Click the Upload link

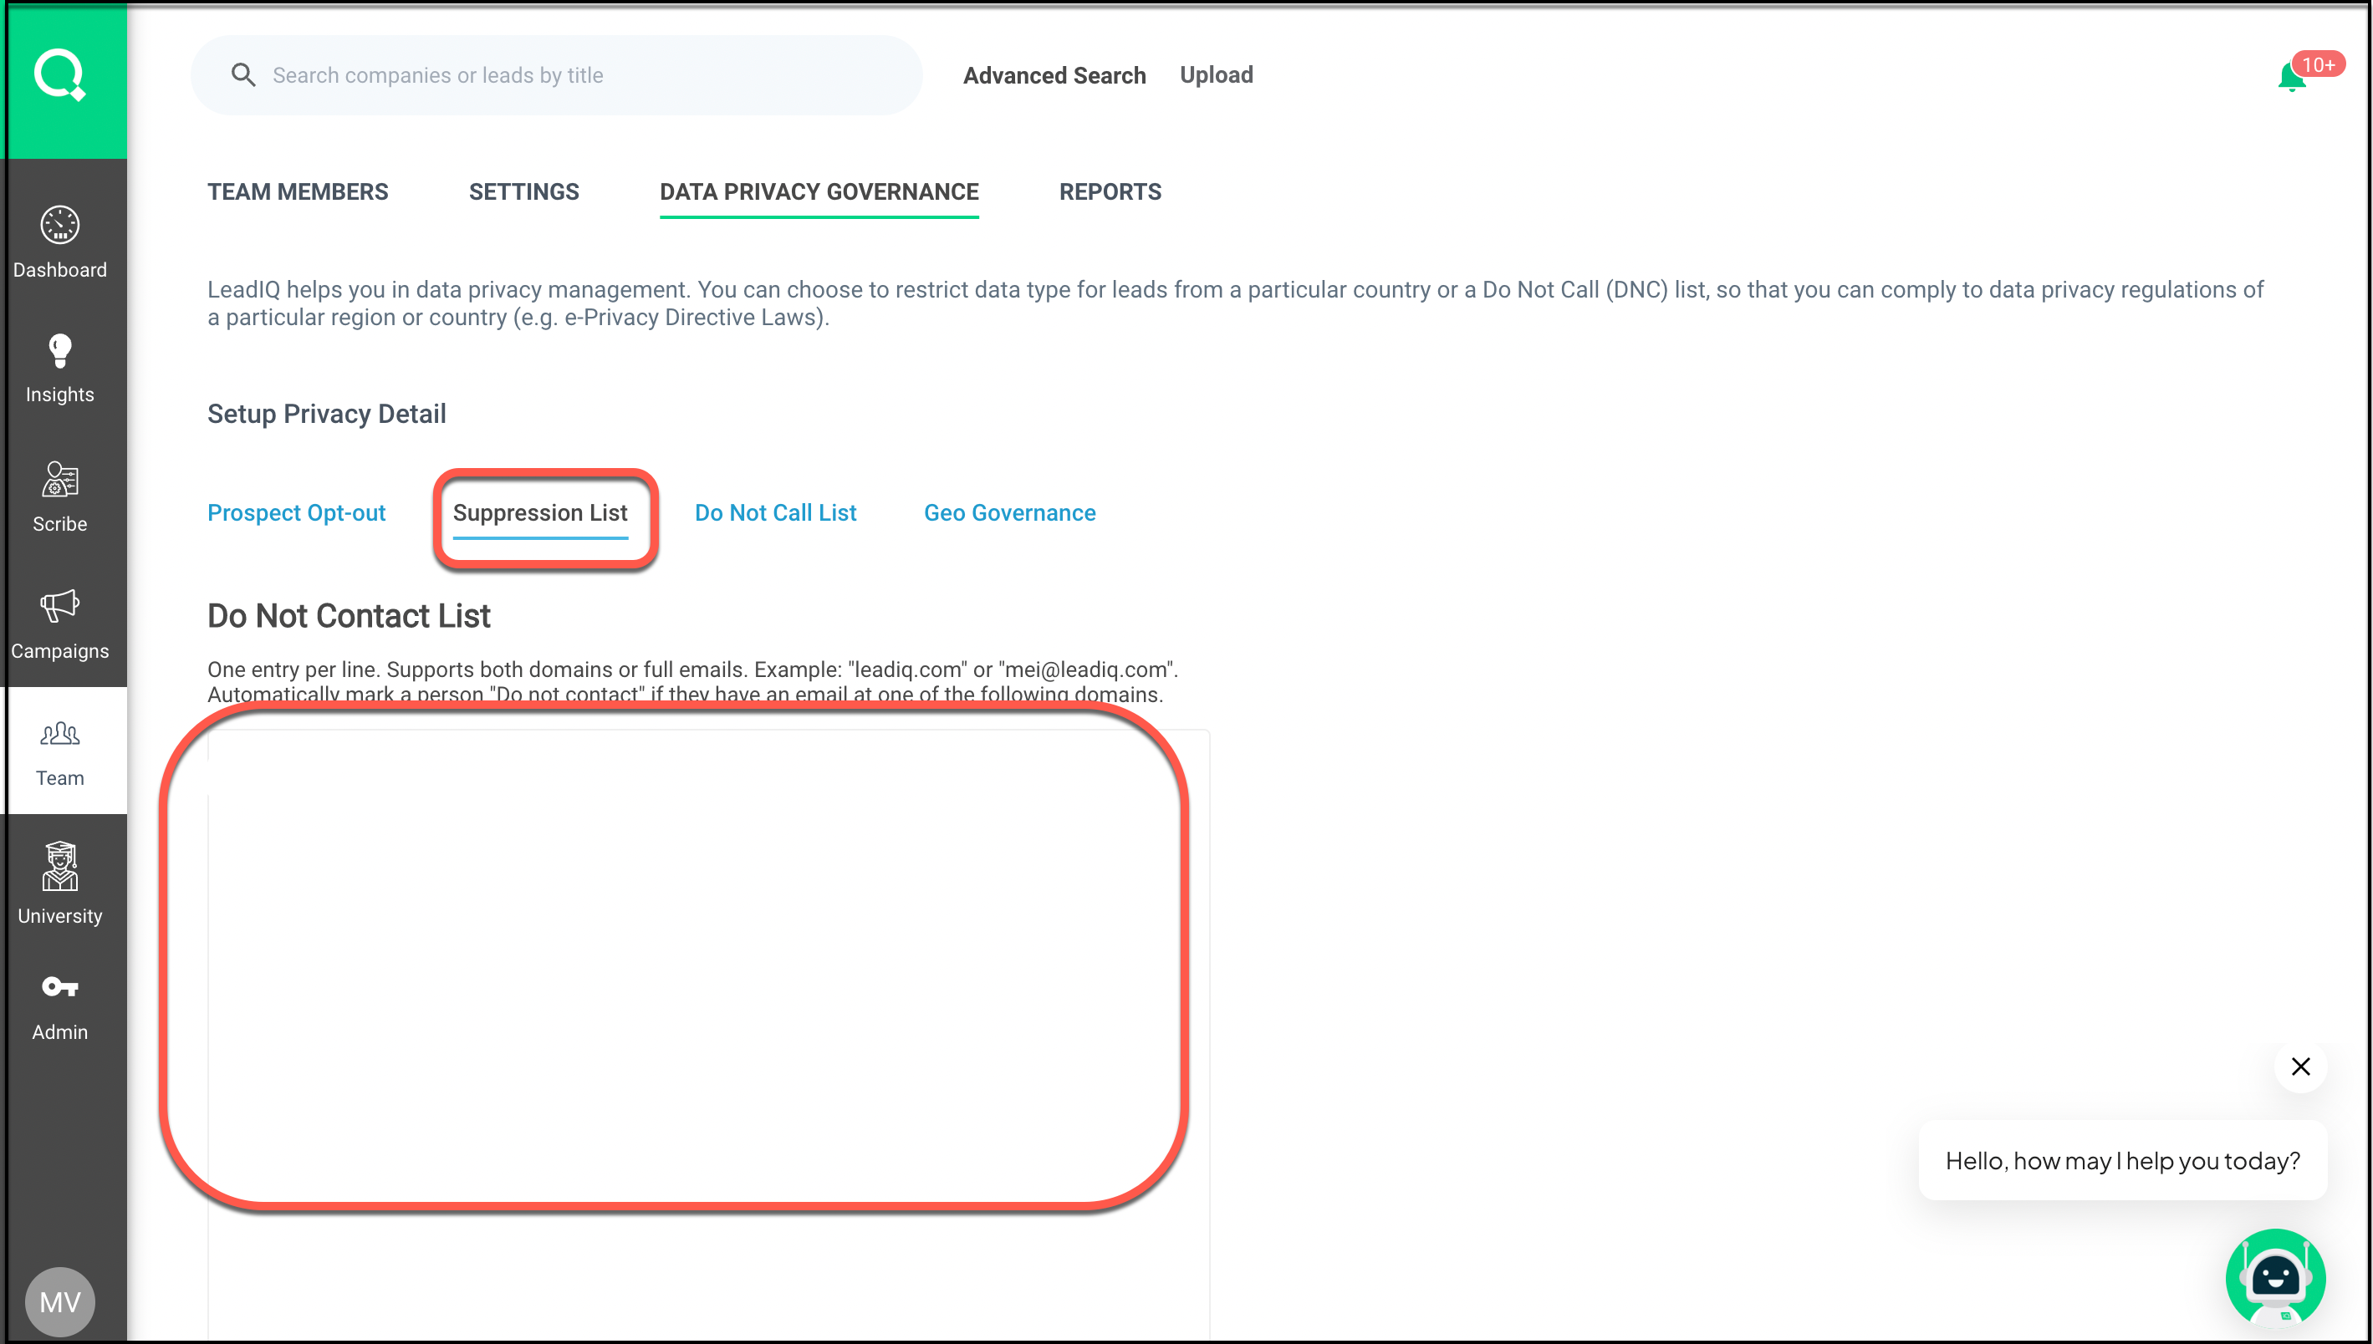point(1216,74)
